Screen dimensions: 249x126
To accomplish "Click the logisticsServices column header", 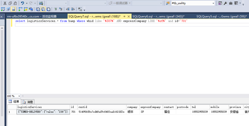I will [x=43, y=107].
